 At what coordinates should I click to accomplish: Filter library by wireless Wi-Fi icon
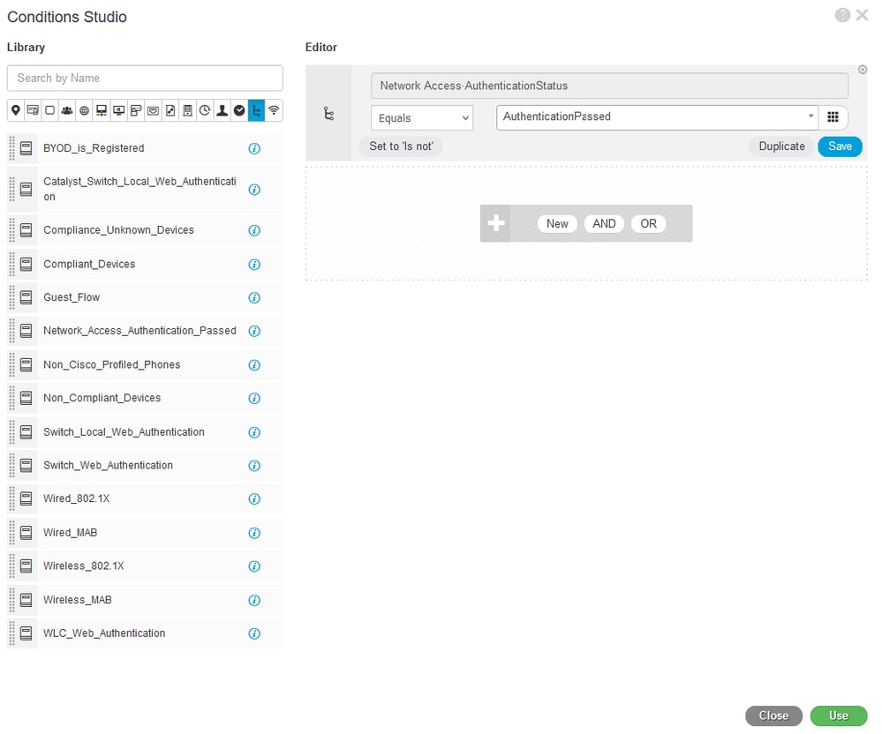tap(274, 110)
